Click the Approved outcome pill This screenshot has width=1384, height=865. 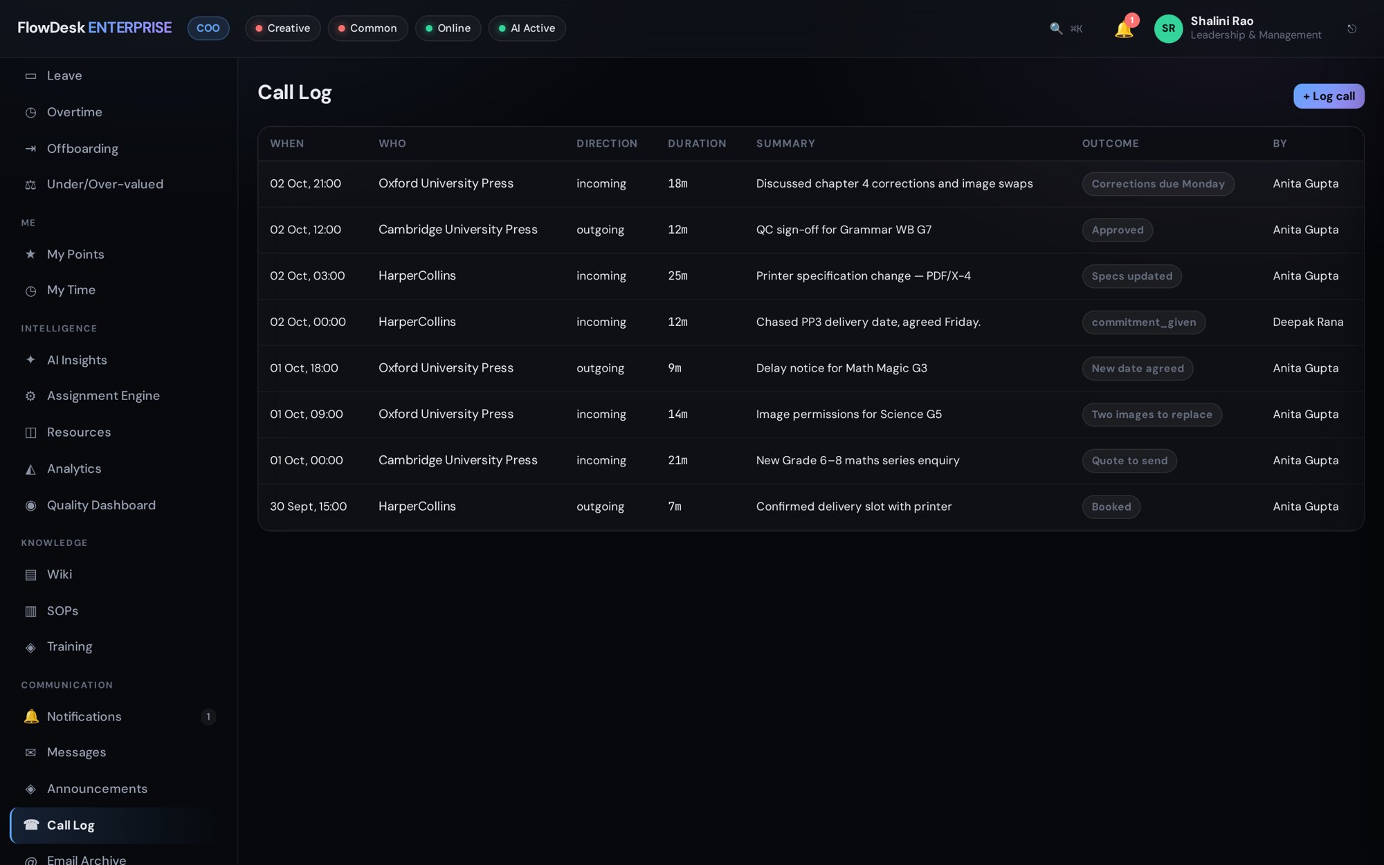point(1118,230)
